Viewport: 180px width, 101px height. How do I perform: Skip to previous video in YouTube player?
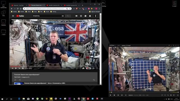(12, 68)
